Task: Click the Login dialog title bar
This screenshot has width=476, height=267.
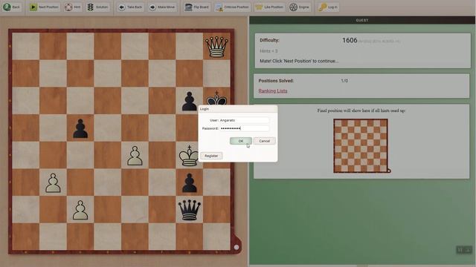Action: click(x=238, y=109)
